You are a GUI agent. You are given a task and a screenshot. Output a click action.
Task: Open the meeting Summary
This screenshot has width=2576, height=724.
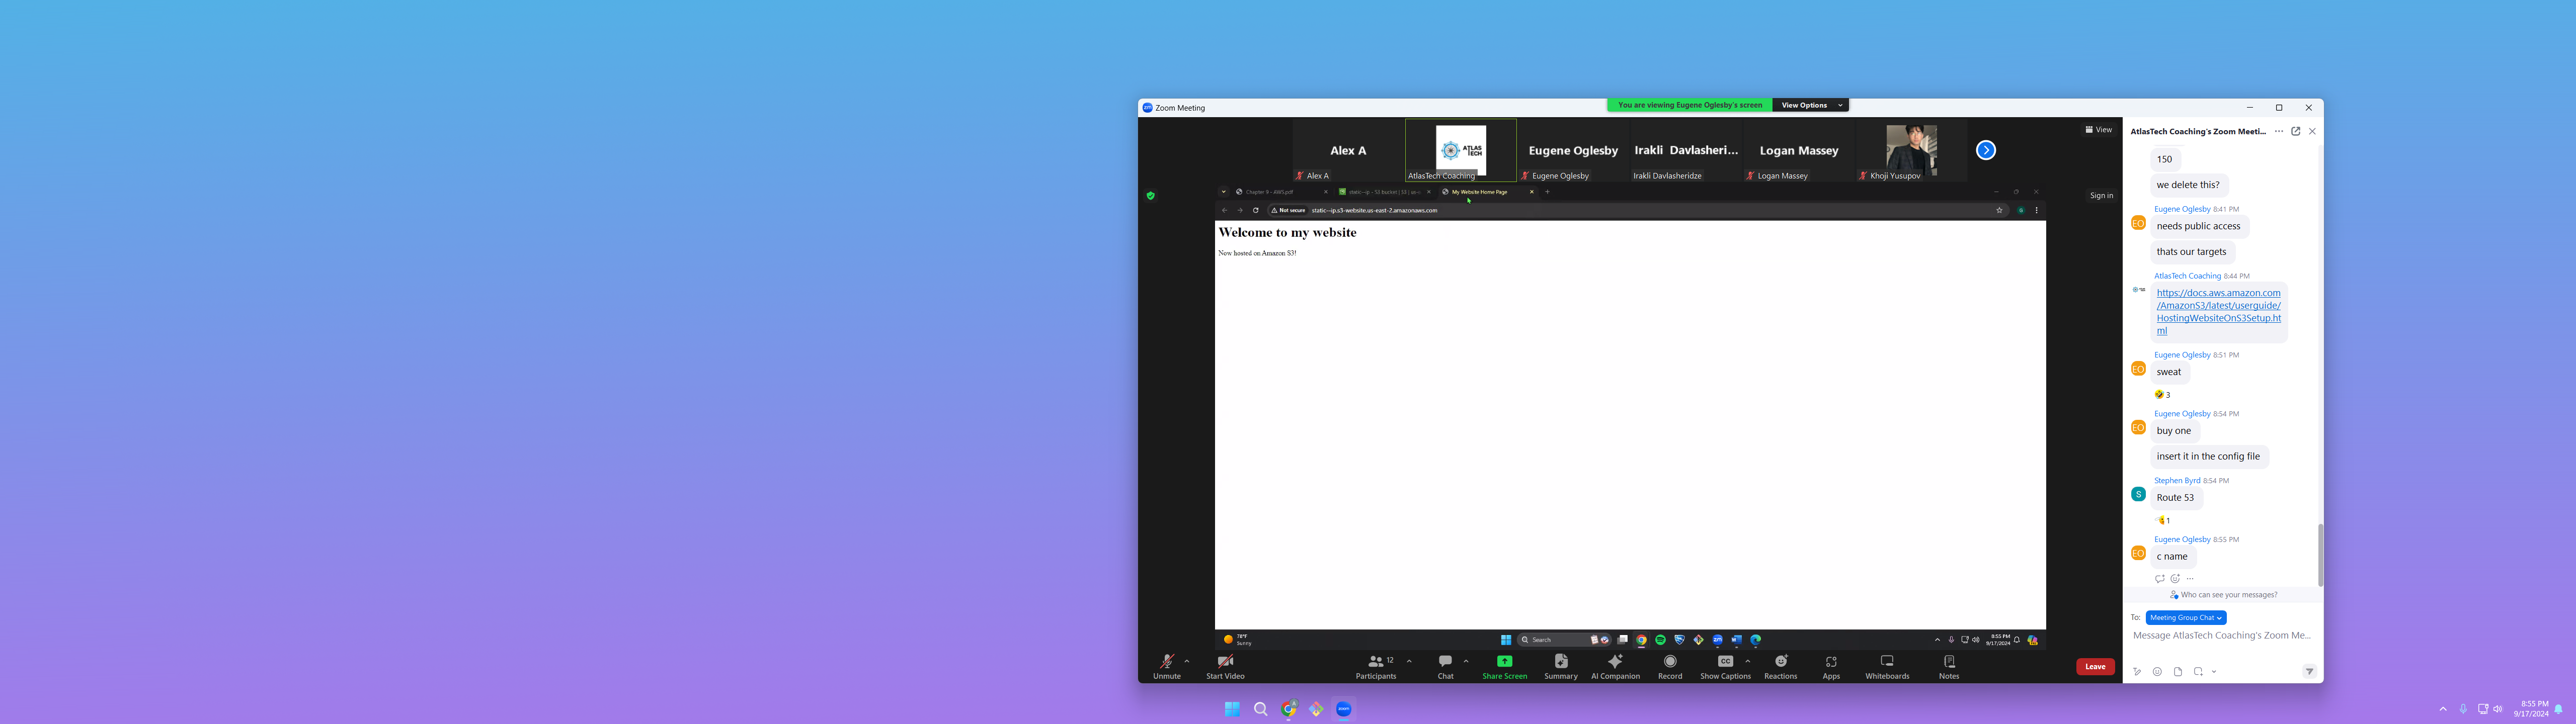[x=1560, y=661]
